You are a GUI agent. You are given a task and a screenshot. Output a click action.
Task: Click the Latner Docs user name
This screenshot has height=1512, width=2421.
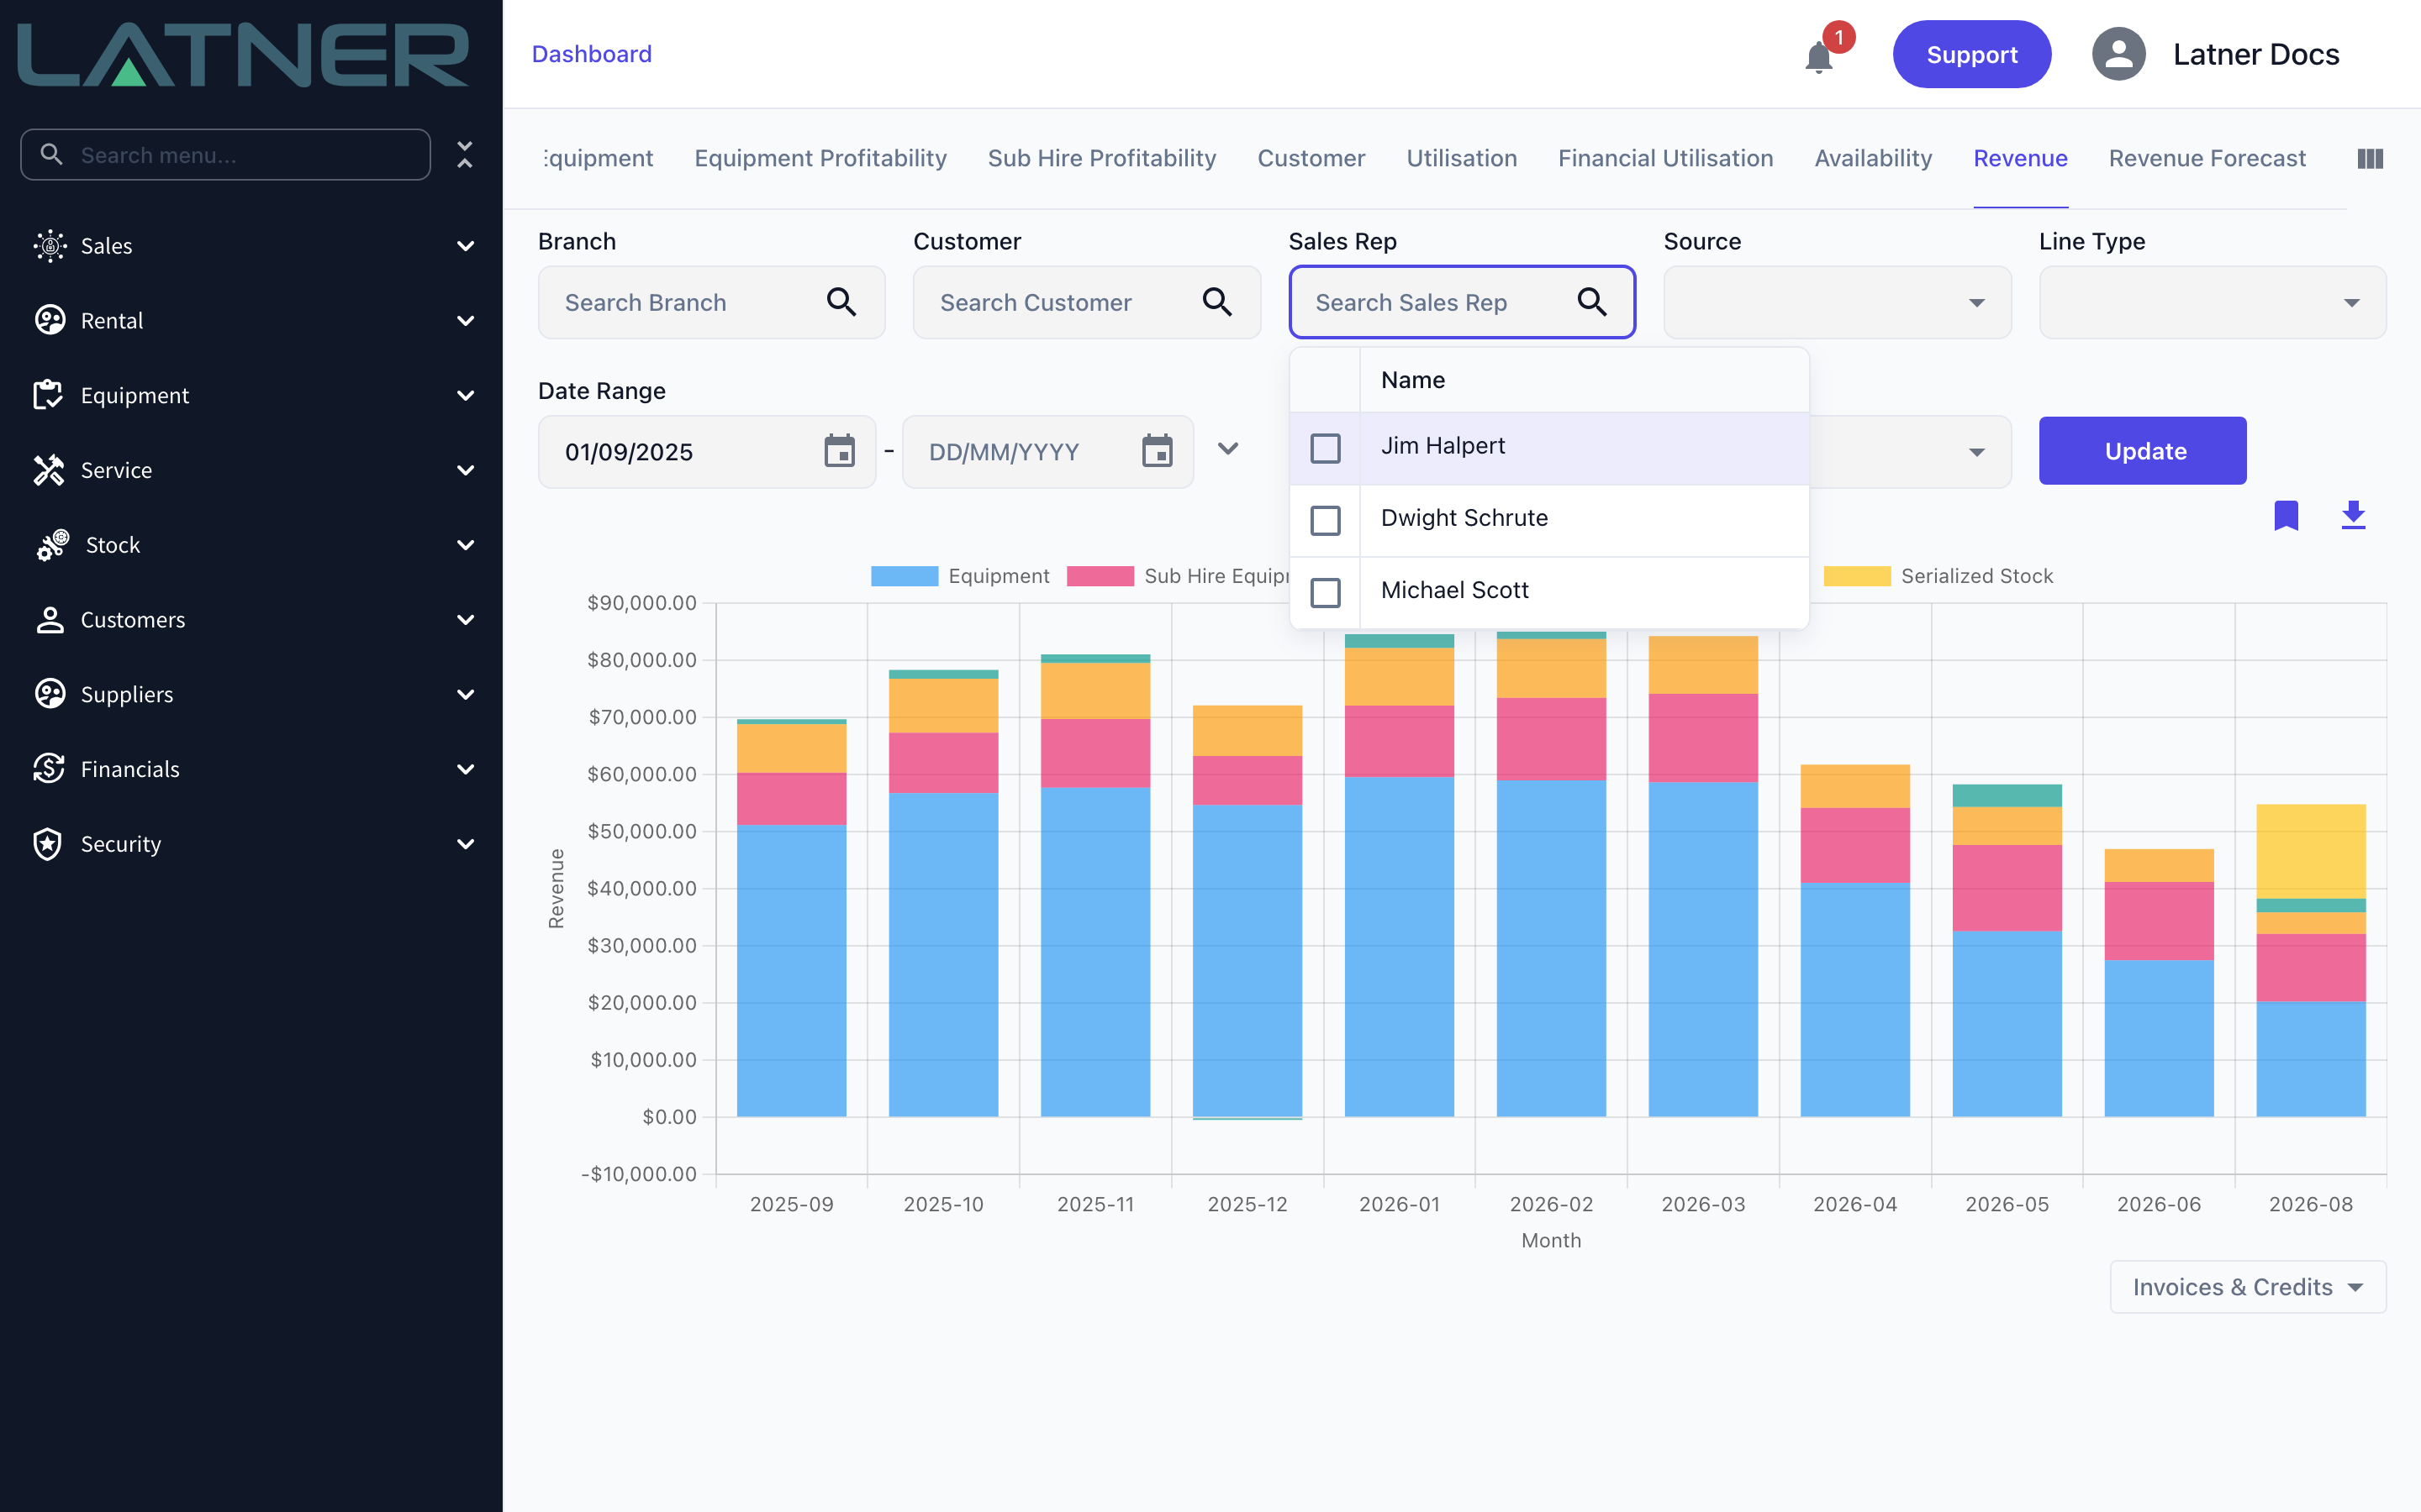pos(2256,54)
